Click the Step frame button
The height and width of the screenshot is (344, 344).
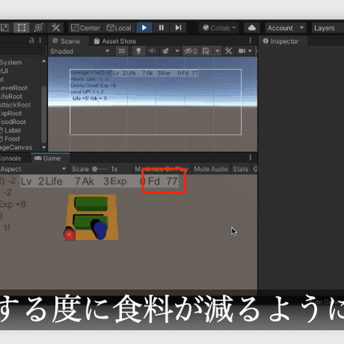178,28
